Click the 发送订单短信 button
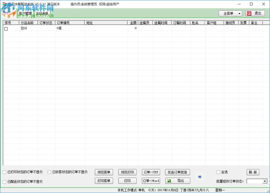This screenshot has height=193, width=270. 178,172
